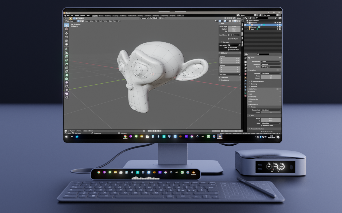The height and width of the screenshot is (213, 342).
Task: Click the eyedropper beside Lock to Object
Action: (239, 45)
